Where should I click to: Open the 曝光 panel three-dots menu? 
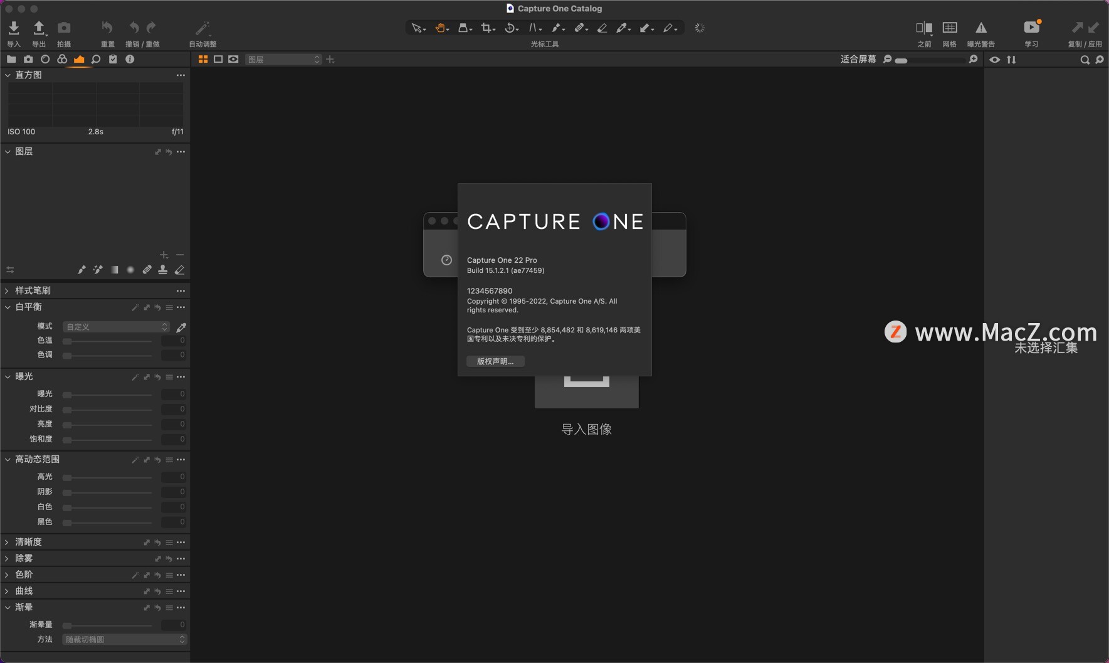(181, 377)
